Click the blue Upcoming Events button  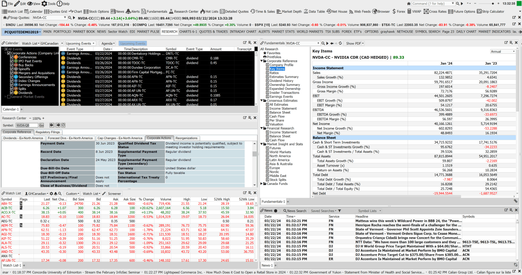133,43
